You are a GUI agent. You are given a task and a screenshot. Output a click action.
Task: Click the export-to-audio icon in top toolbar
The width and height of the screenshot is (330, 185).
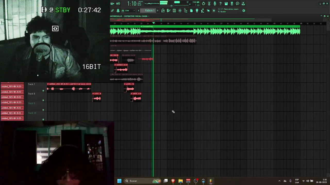[112, 4]
